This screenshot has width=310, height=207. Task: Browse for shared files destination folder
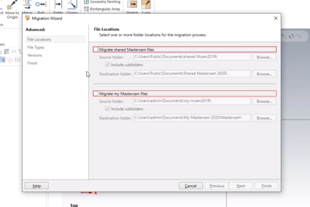[x=264, y=74]
